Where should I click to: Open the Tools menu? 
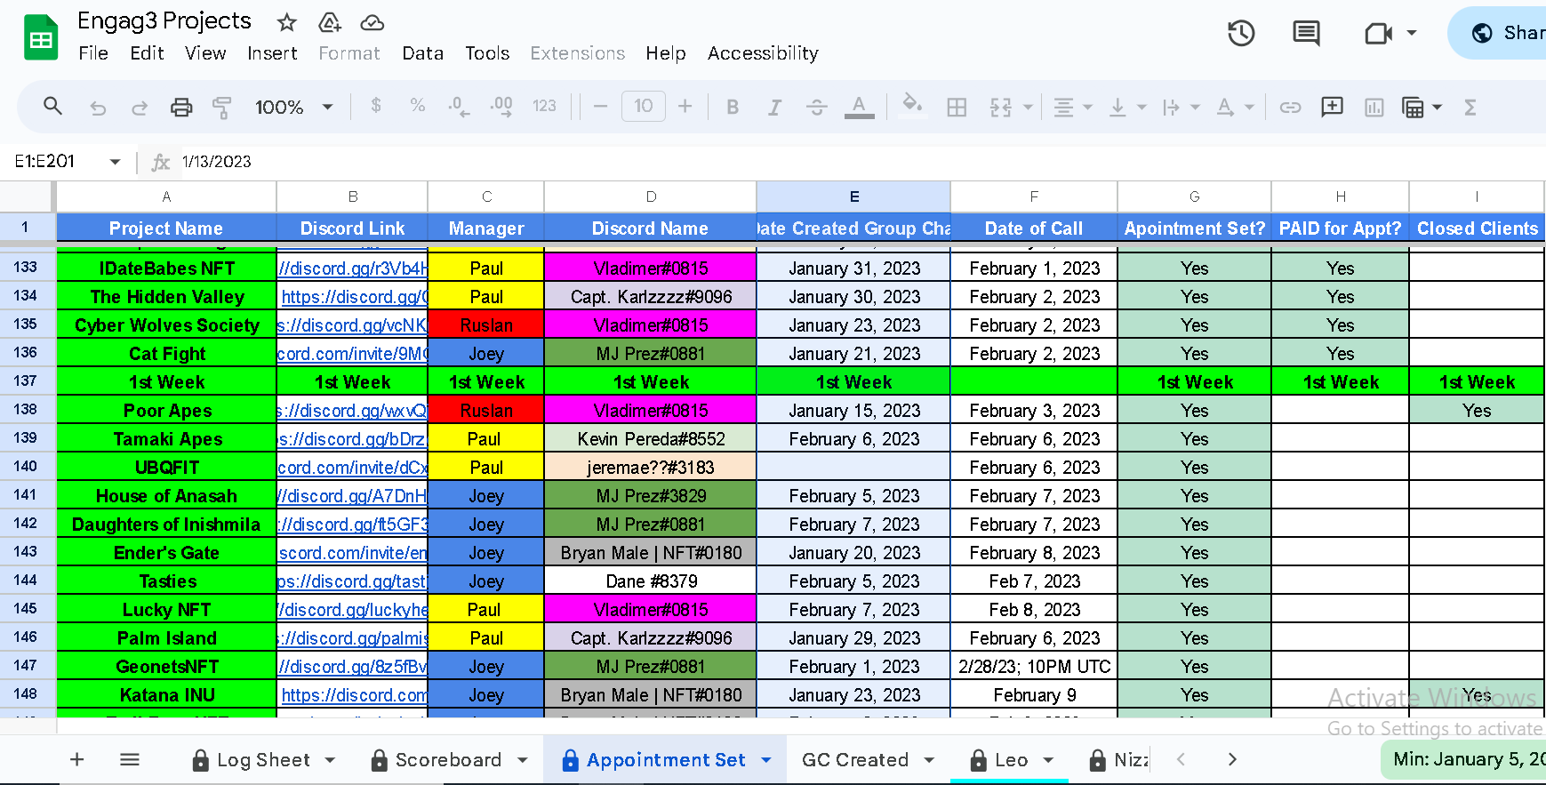click(x=487, y=53)
